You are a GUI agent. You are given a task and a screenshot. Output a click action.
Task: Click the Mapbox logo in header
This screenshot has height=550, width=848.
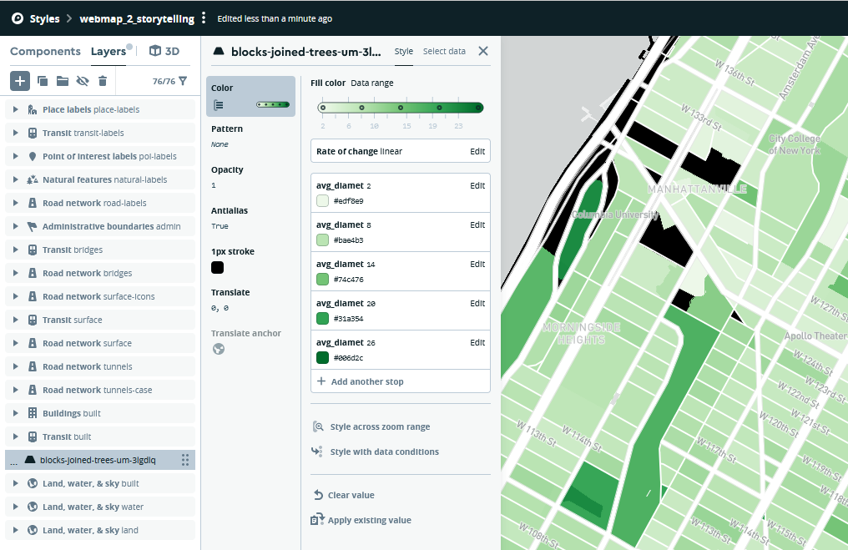[17, 18]
